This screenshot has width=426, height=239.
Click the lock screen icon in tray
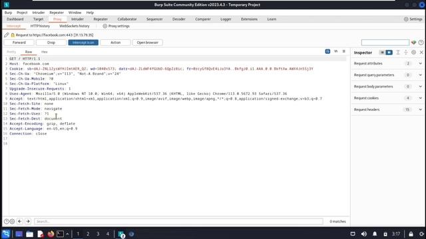[411, 234]
